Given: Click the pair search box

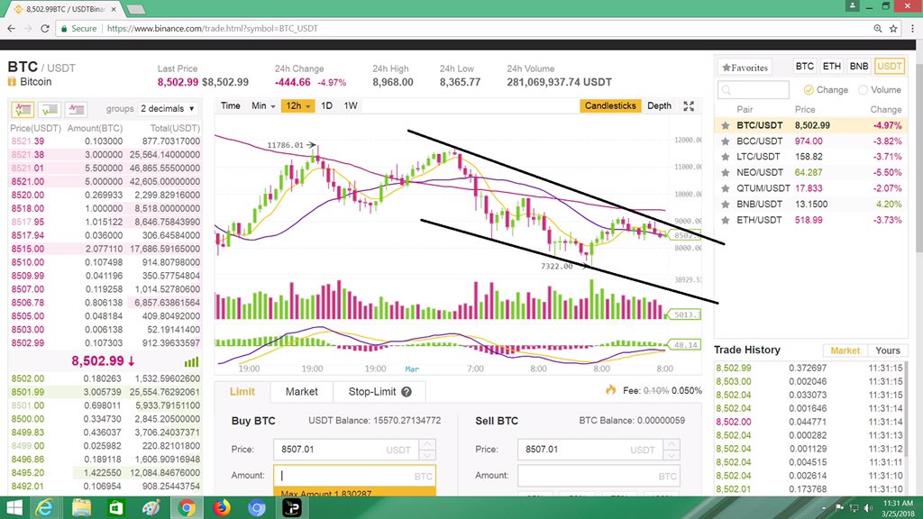Looking at the screenshot, I should [753, 90].
